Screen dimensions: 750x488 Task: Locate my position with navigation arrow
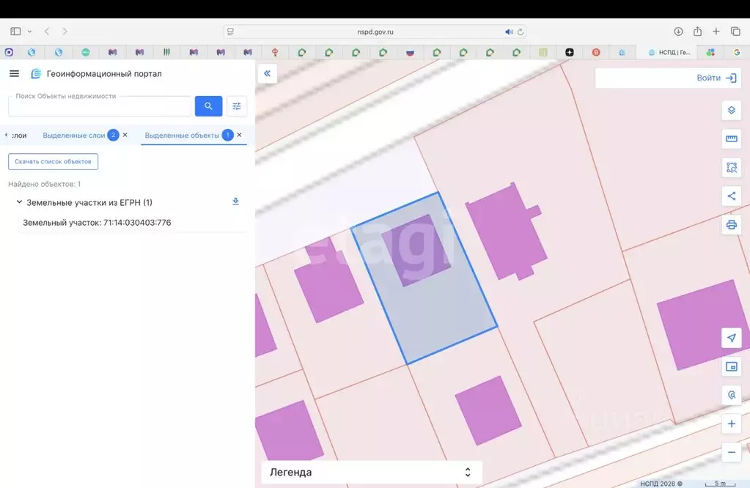pyautogui.click(x=732, y=338)
